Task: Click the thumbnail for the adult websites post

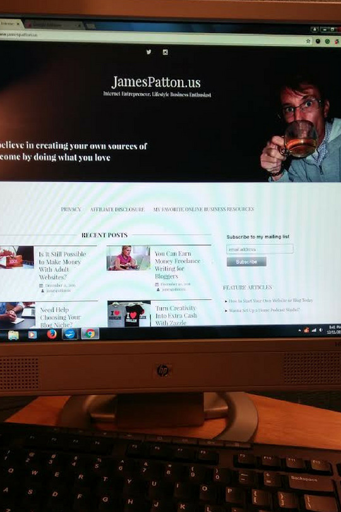Action: click(16, 257)
